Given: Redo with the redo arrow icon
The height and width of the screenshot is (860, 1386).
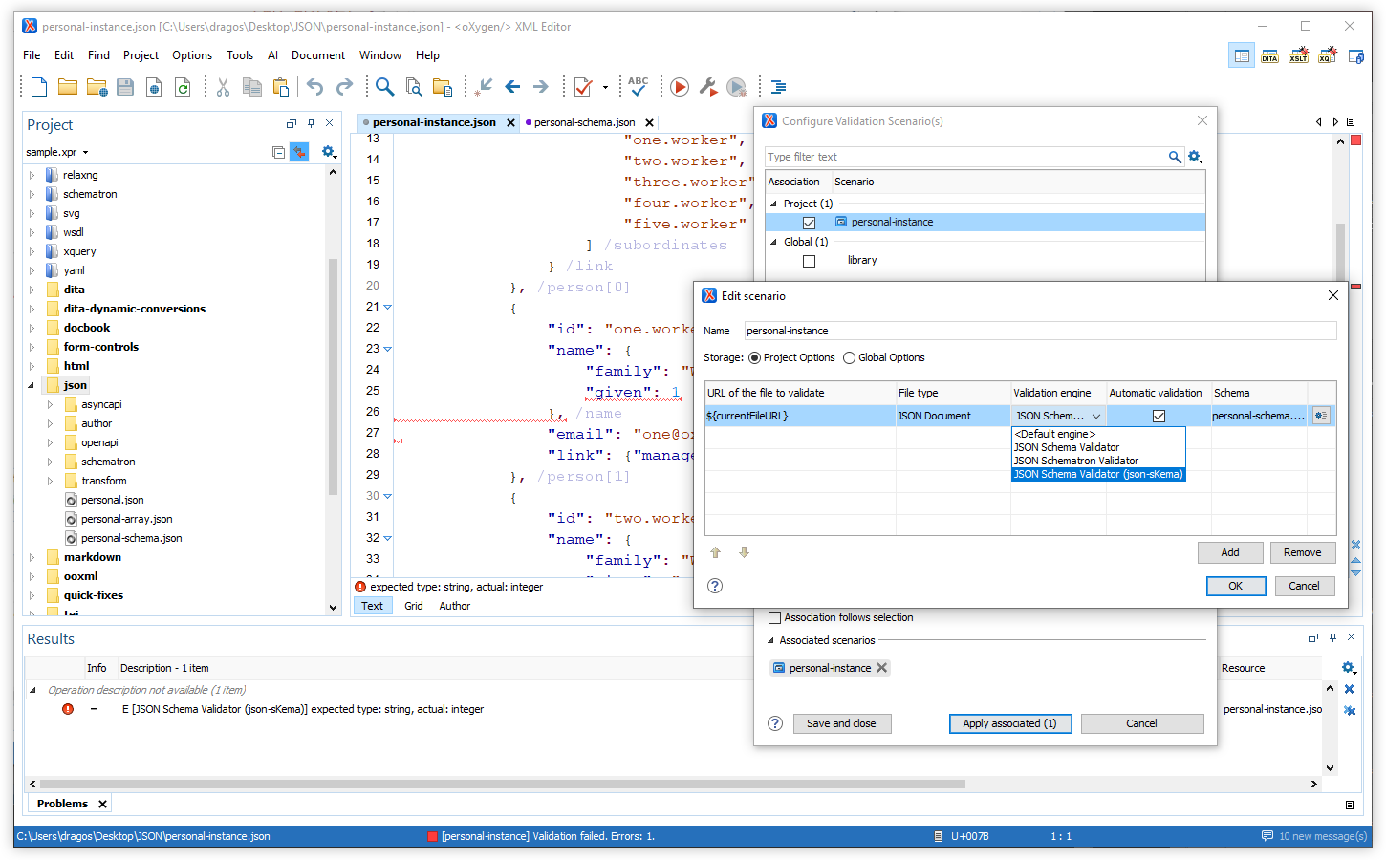Looking at the screenshot, I should [x=344, y=87].
